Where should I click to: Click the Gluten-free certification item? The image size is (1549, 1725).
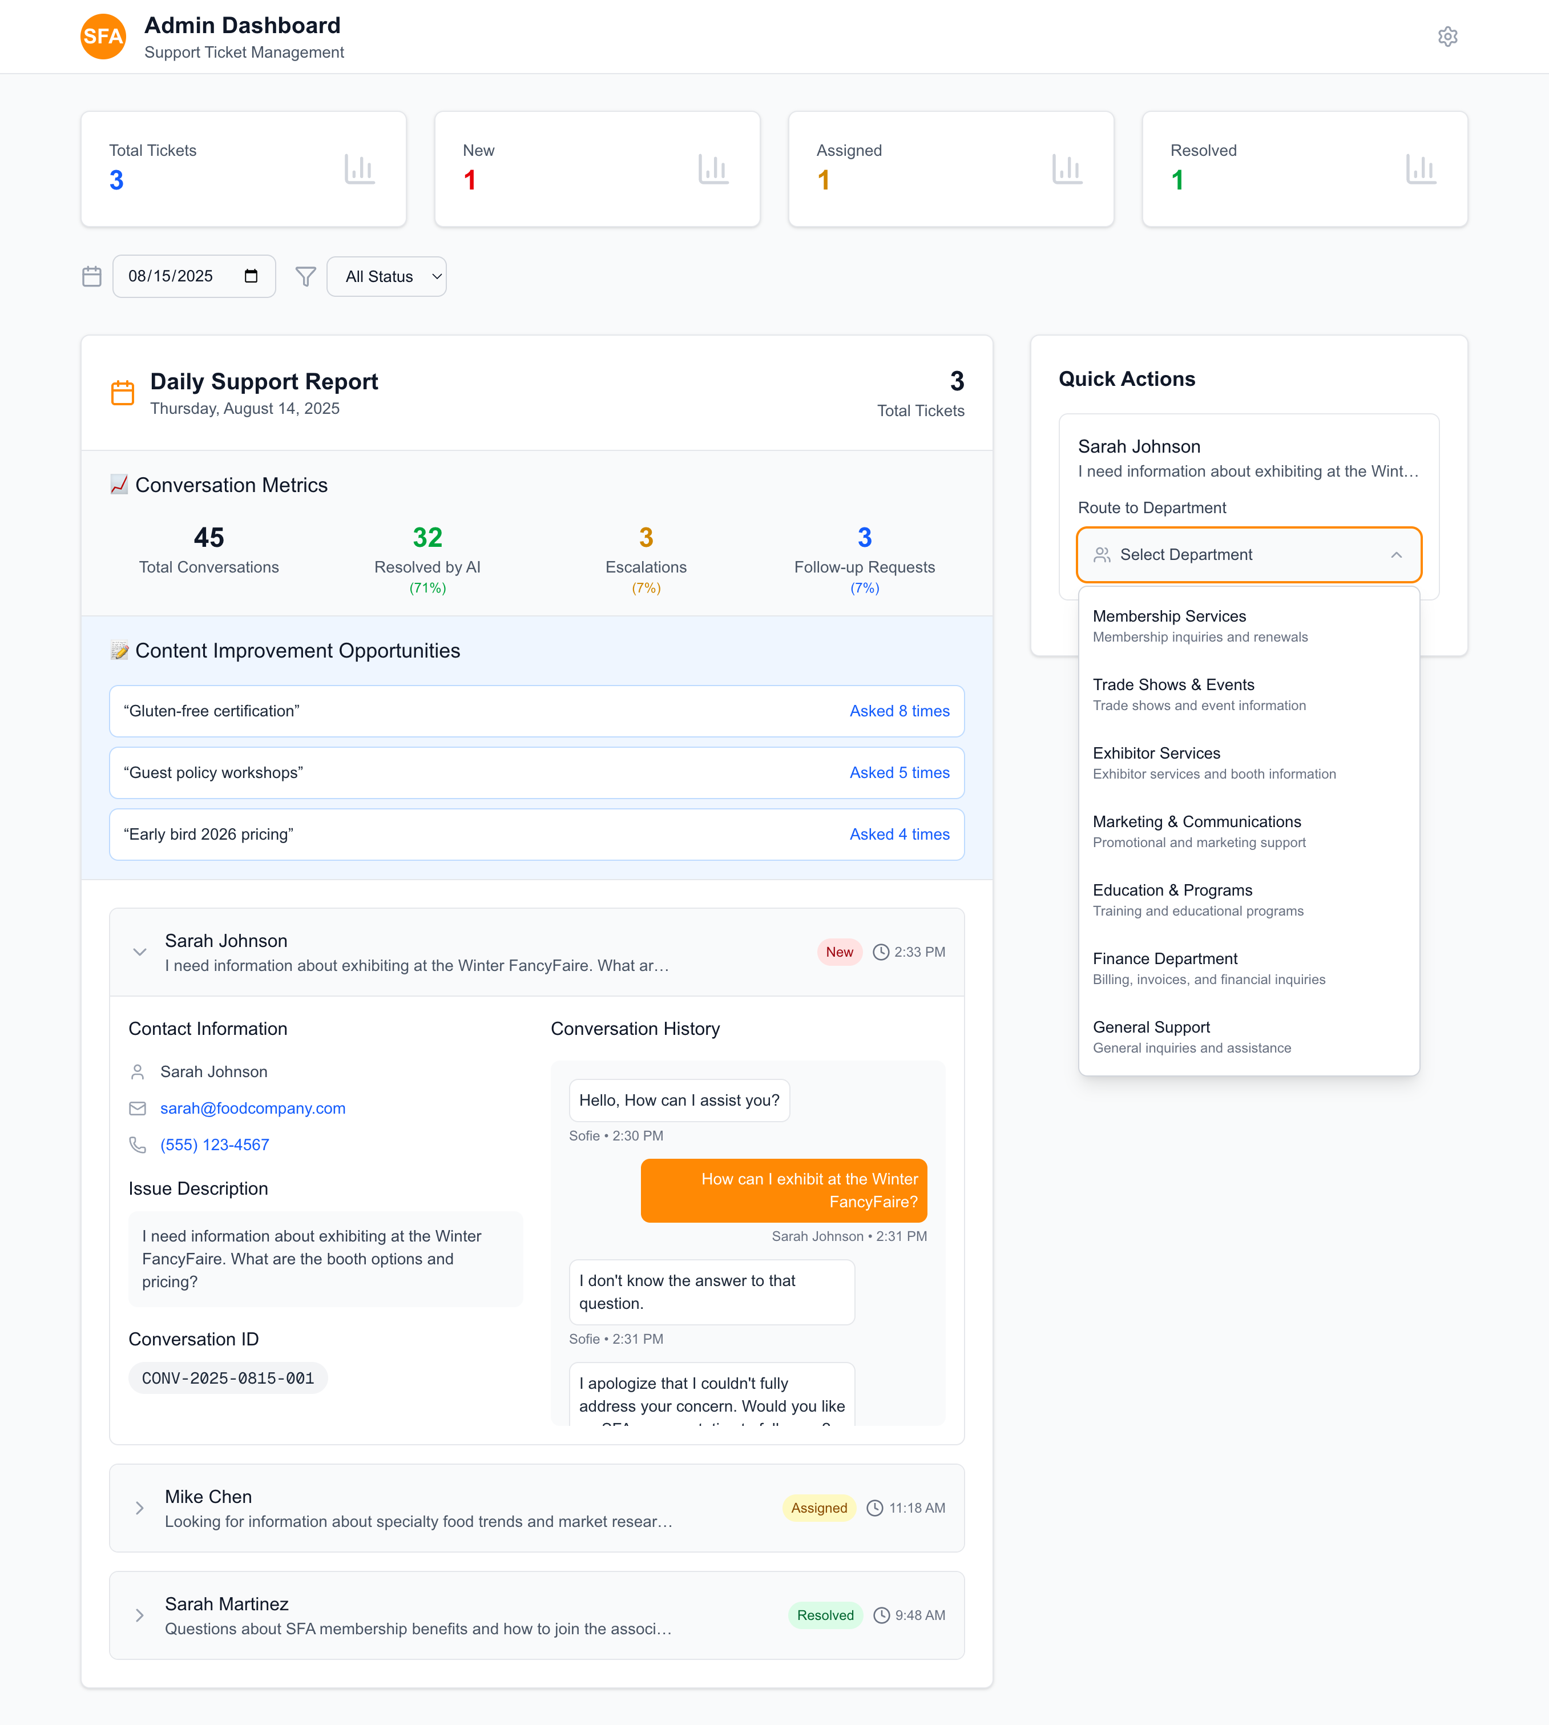pyautogui.click(x=536, y=711)
